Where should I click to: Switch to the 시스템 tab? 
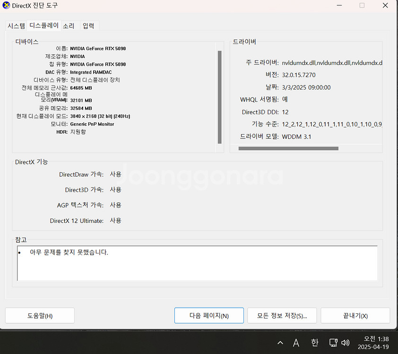click(x=16, y=25)
